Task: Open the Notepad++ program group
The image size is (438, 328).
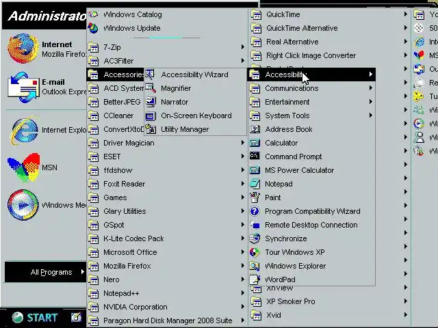Action: click(x=167, y=293)
